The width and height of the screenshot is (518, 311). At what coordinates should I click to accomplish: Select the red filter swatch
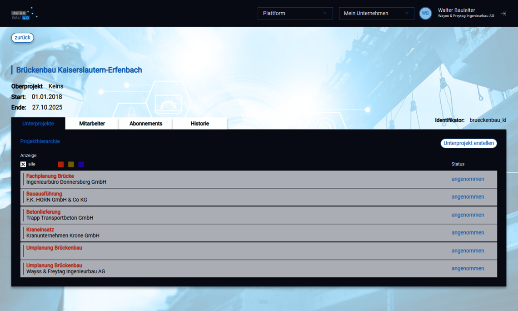point(61,164)
